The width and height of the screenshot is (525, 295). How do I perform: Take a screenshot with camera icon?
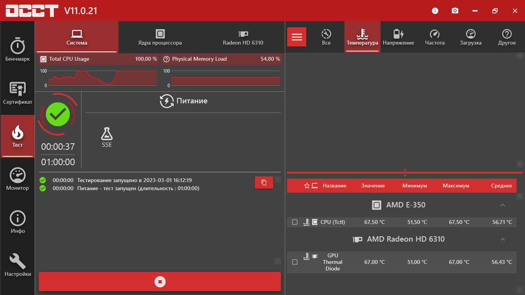(x=455, y=11)
